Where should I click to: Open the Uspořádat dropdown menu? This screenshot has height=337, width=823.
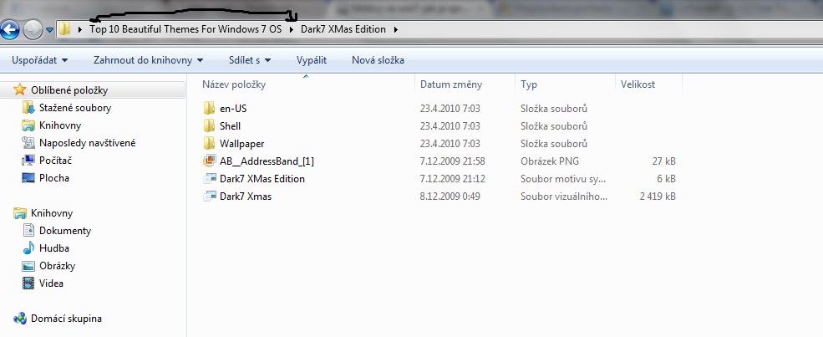[x=39, y=60]
